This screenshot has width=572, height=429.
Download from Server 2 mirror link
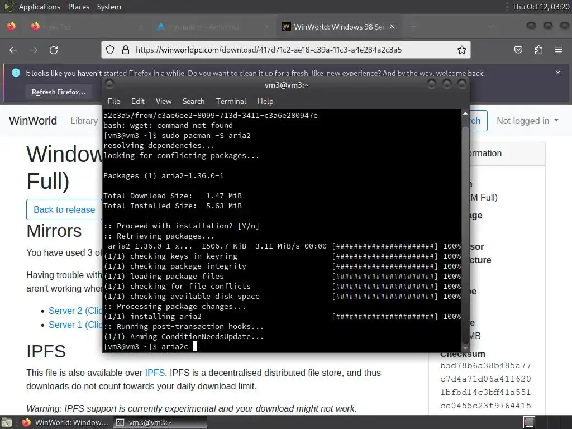pyautogui.click(x=75, y=311)
